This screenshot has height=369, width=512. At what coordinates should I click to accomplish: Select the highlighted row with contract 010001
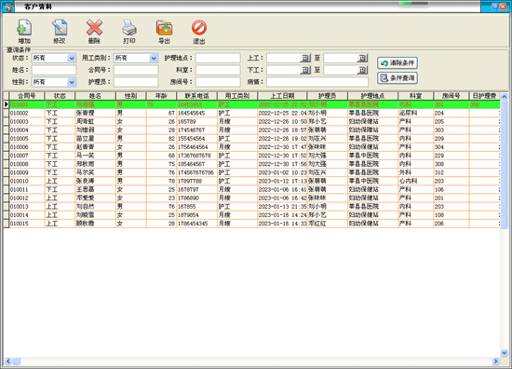click(x=255, y=104)
